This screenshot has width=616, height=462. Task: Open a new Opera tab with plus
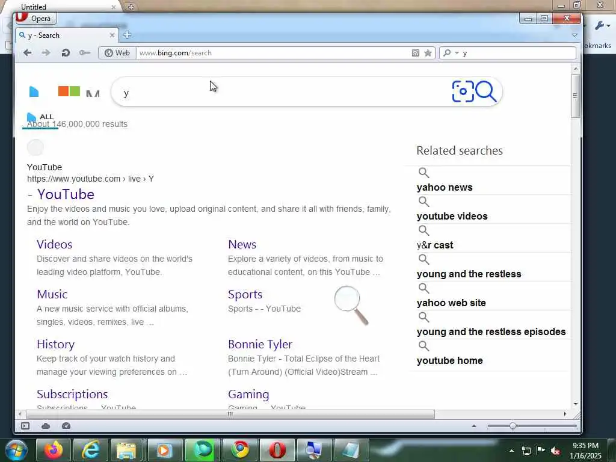click(x=127, y=35)
